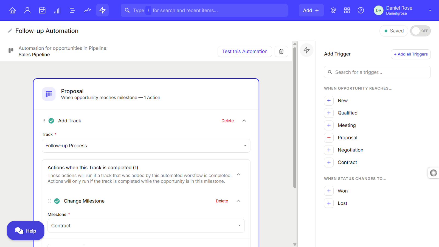Collapse Actions when this Track is completed
The image size is (439, 247).
pyautogui.click(x=238, y=175)
